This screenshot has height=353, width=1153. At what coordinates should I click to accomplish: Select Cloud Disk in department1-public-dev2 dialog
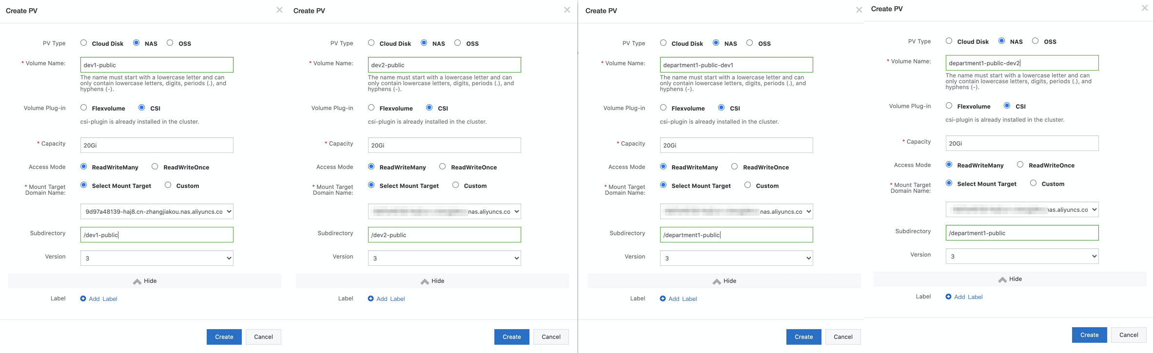tap(949, 41)
